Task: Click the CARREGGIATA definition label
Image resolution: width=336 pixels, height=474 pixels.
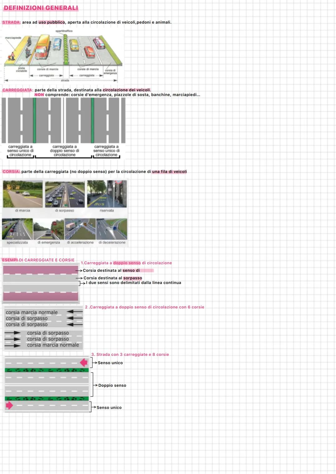Action: [16, 90]
